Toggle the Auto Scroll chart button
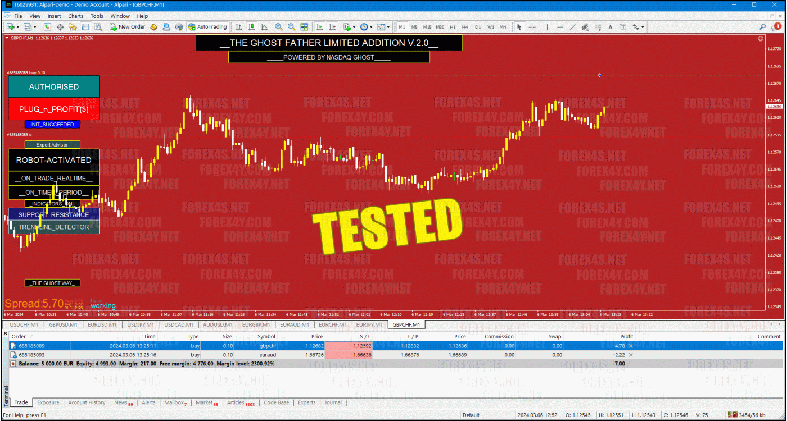The width and height of the screenshot is (787, 421). click(x=320, y=27)
